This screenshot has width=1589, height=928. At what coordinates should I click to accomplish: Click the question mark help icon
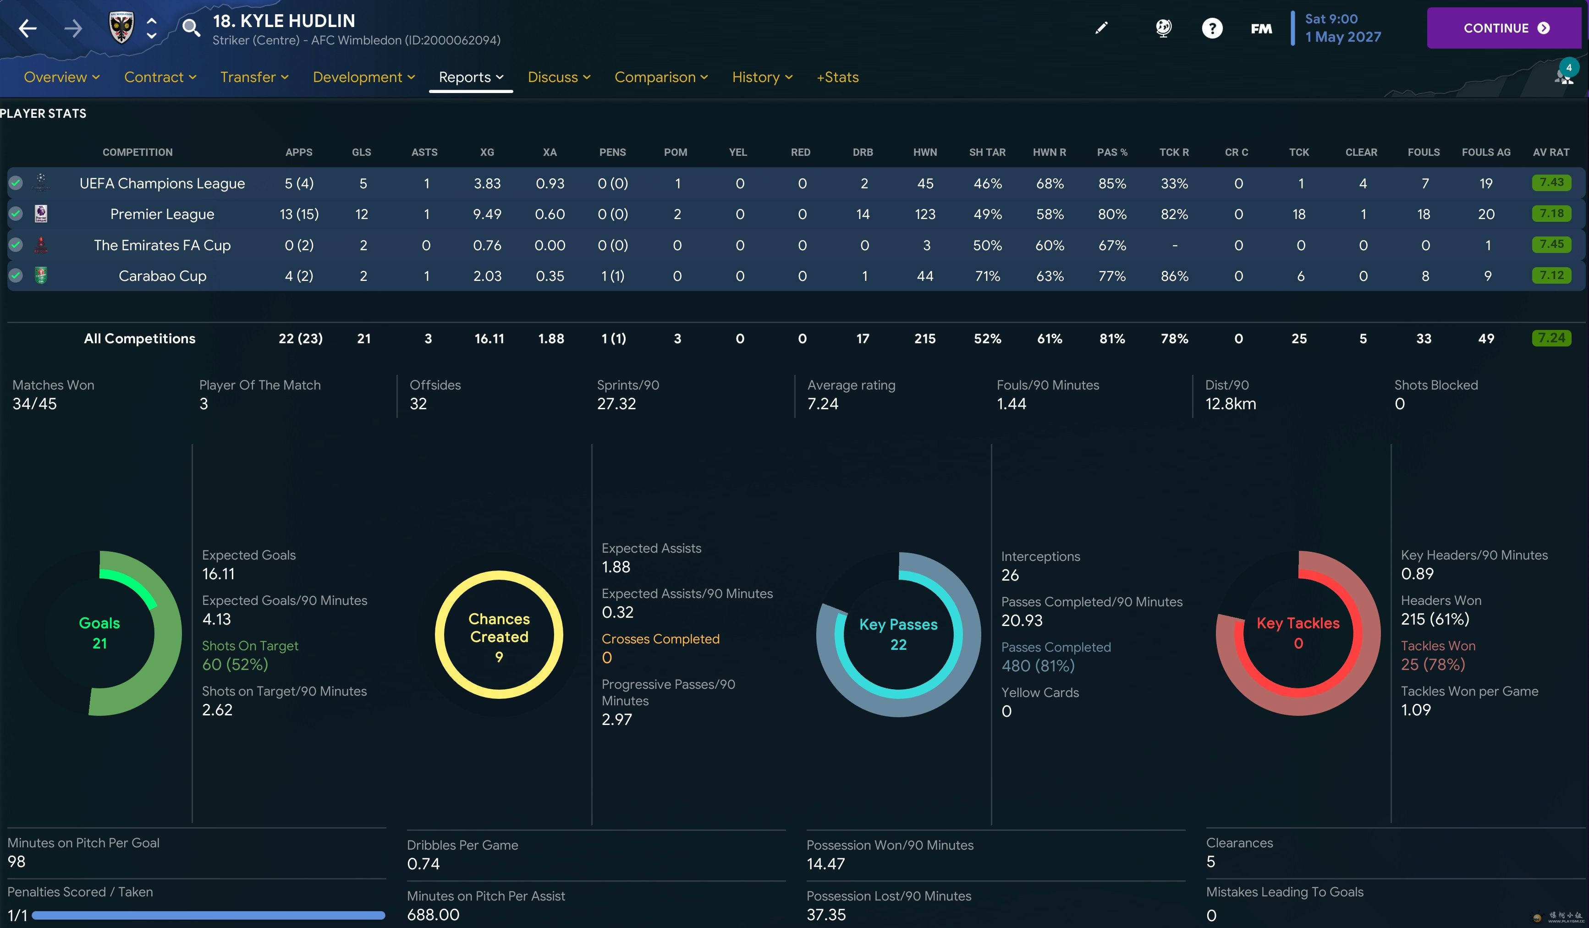click(x=1212, y=28)
